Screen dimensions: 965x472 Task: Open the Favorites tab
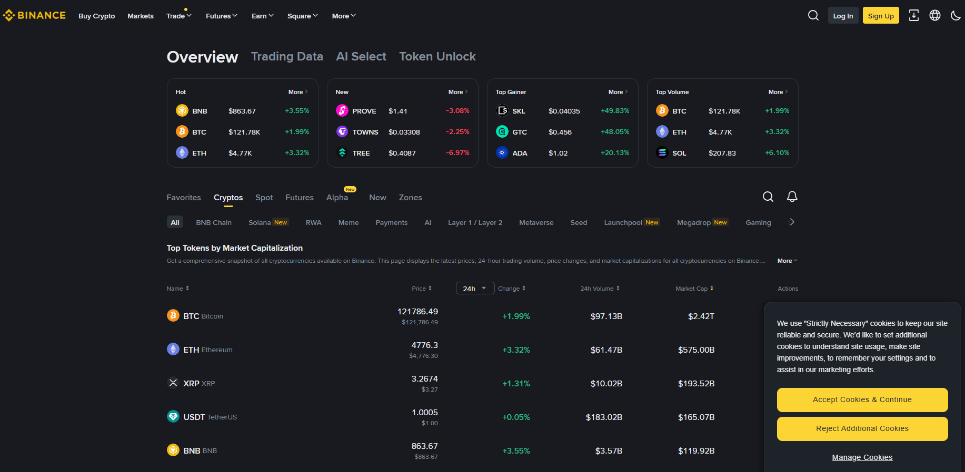click(x=184, y=198)
